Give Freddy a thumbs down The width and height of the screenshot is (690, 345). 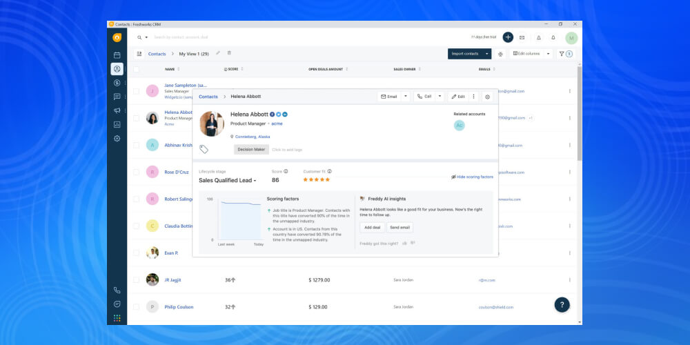[413, 243]
